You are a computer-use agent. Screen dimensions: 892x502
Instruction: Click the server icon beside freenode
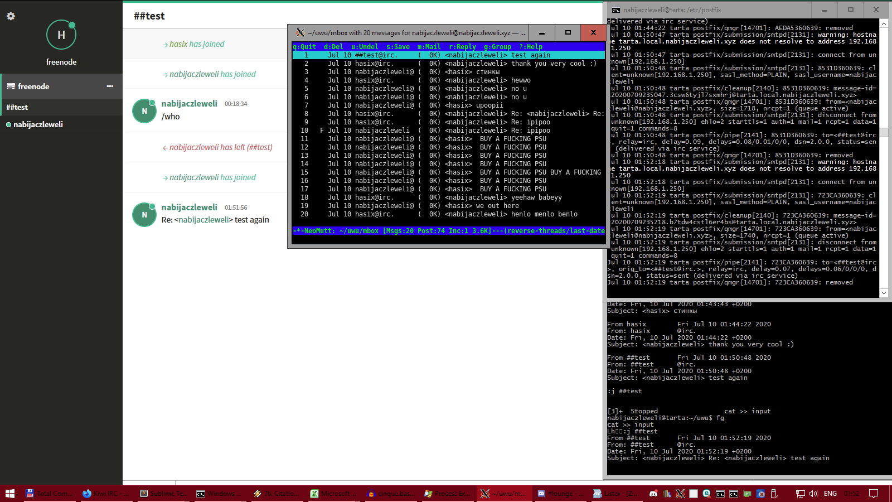click(11, 86)
